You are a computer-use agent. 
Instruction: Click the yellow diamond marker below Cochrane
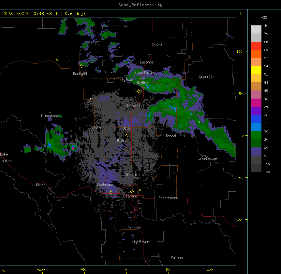111,192
